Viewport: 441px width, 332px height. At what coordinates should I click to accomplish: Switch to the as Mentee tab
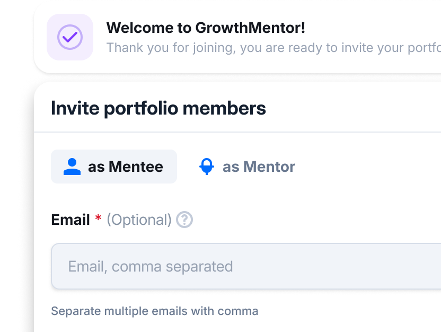click(x=114, y=167)
